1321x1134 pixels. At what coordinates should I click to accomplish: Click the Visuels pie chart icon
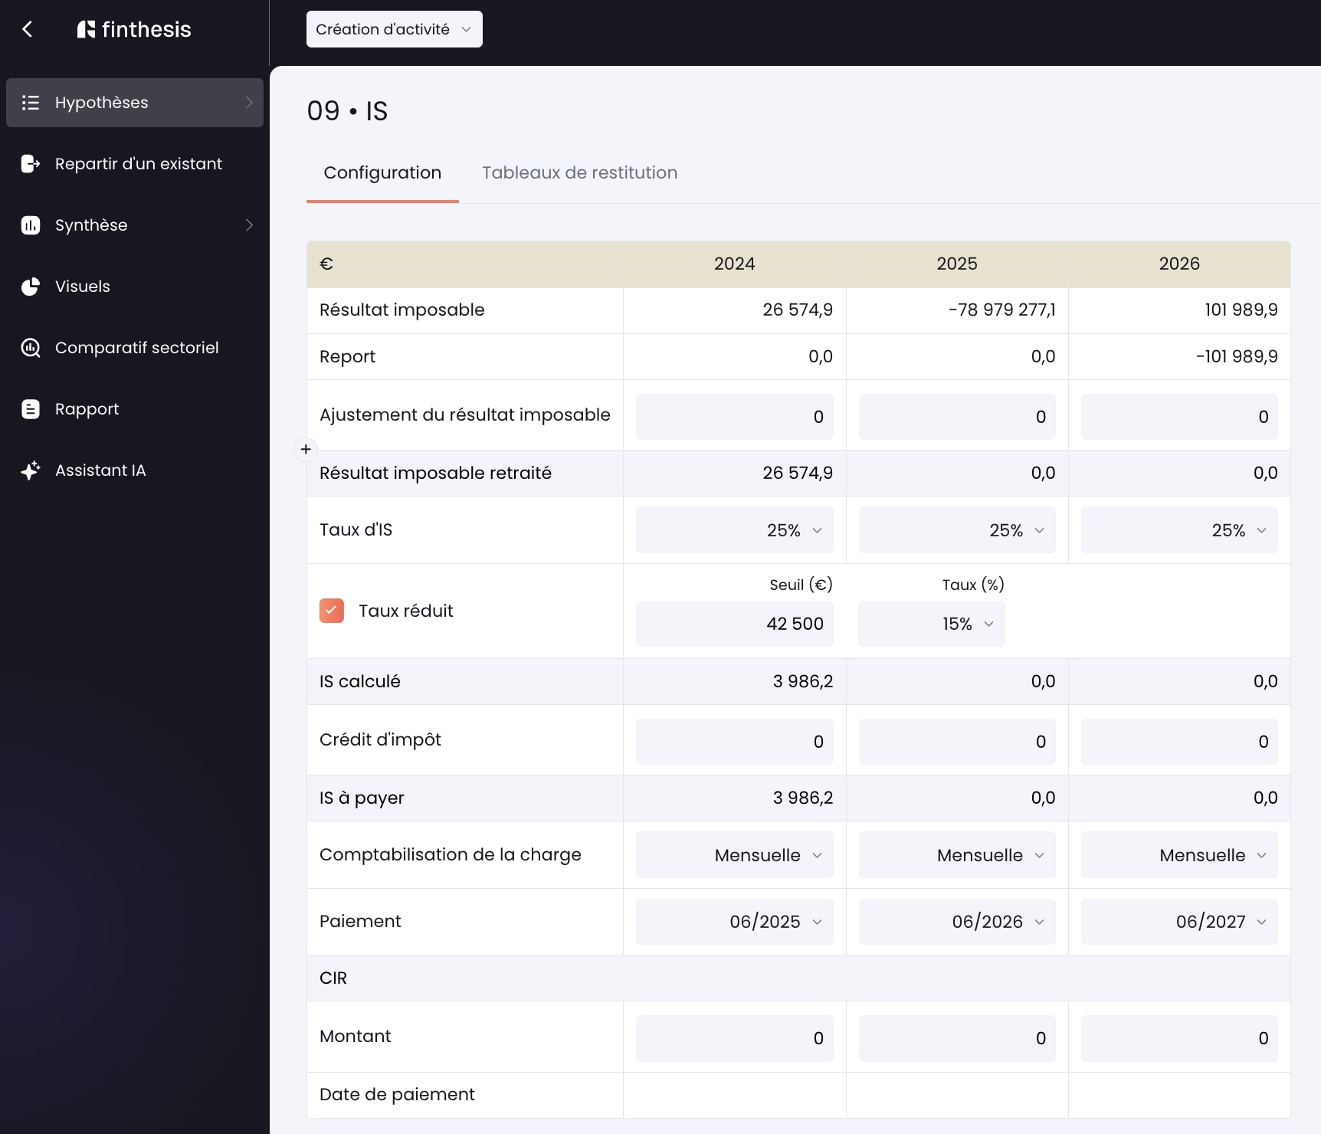click(x=31, y=287)
